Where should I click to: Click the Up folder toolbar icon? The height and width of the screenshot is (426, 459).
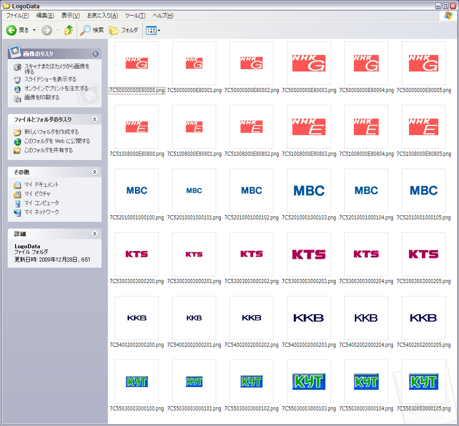point(69,30)
